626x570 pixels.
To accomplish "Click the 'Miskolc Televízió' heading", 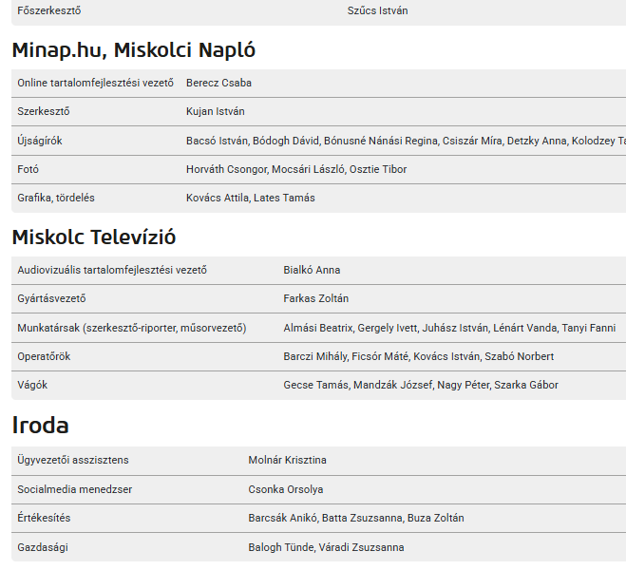I will [x=94, y=237].
